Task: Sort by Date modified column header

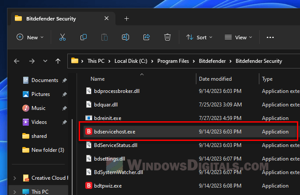Action: point(215,79)
